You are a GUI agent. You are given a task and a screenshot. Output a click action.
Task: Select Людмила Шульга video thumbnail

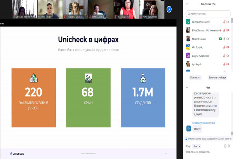pyautogui.click(x=75, y=9)
